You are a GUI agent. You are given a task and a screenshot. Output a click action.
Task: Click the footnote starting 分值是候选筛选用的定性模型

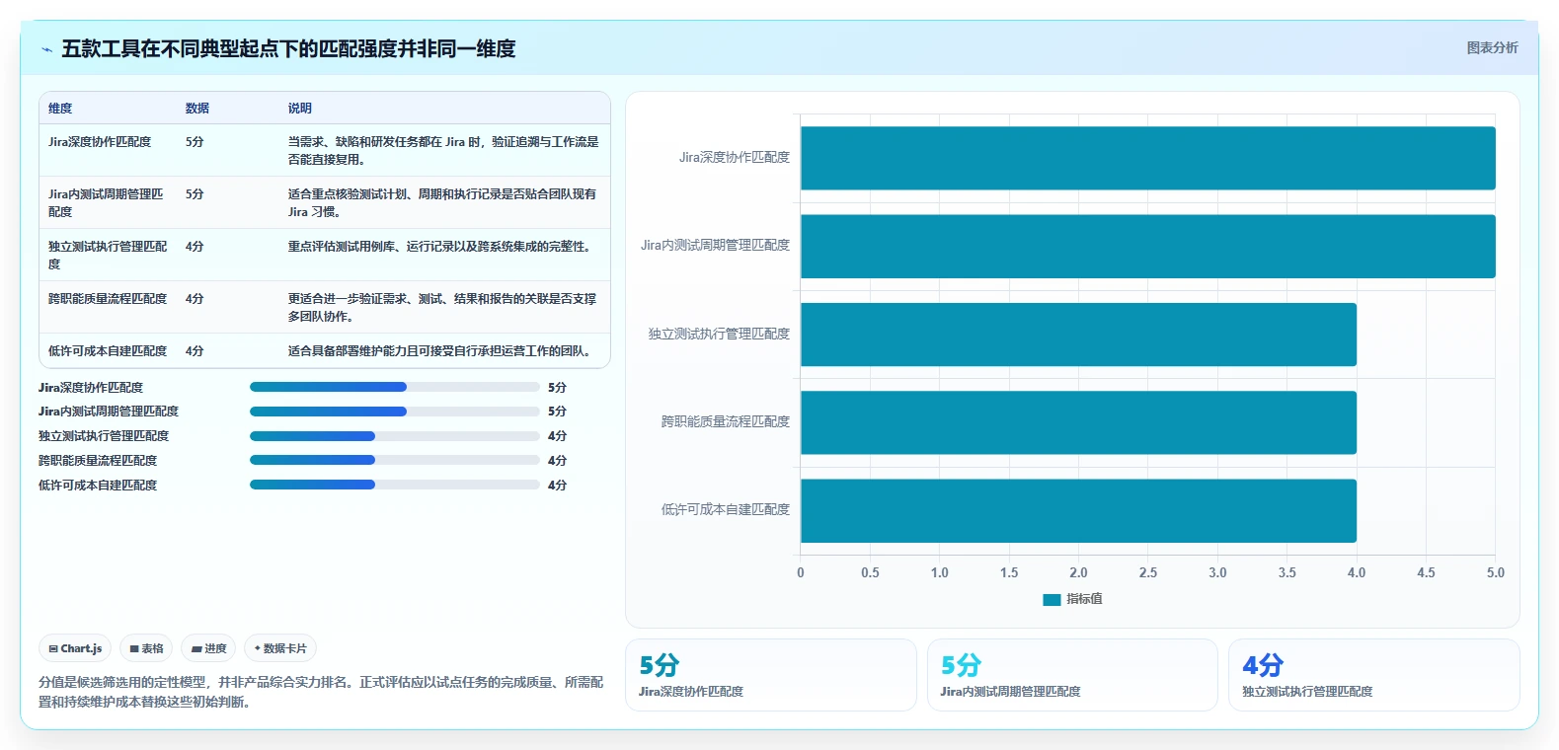click(x=321, y=692)
